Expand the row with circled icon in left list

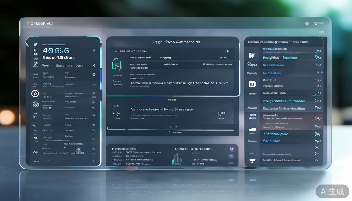pyautogui.click(x=94, y=75)
